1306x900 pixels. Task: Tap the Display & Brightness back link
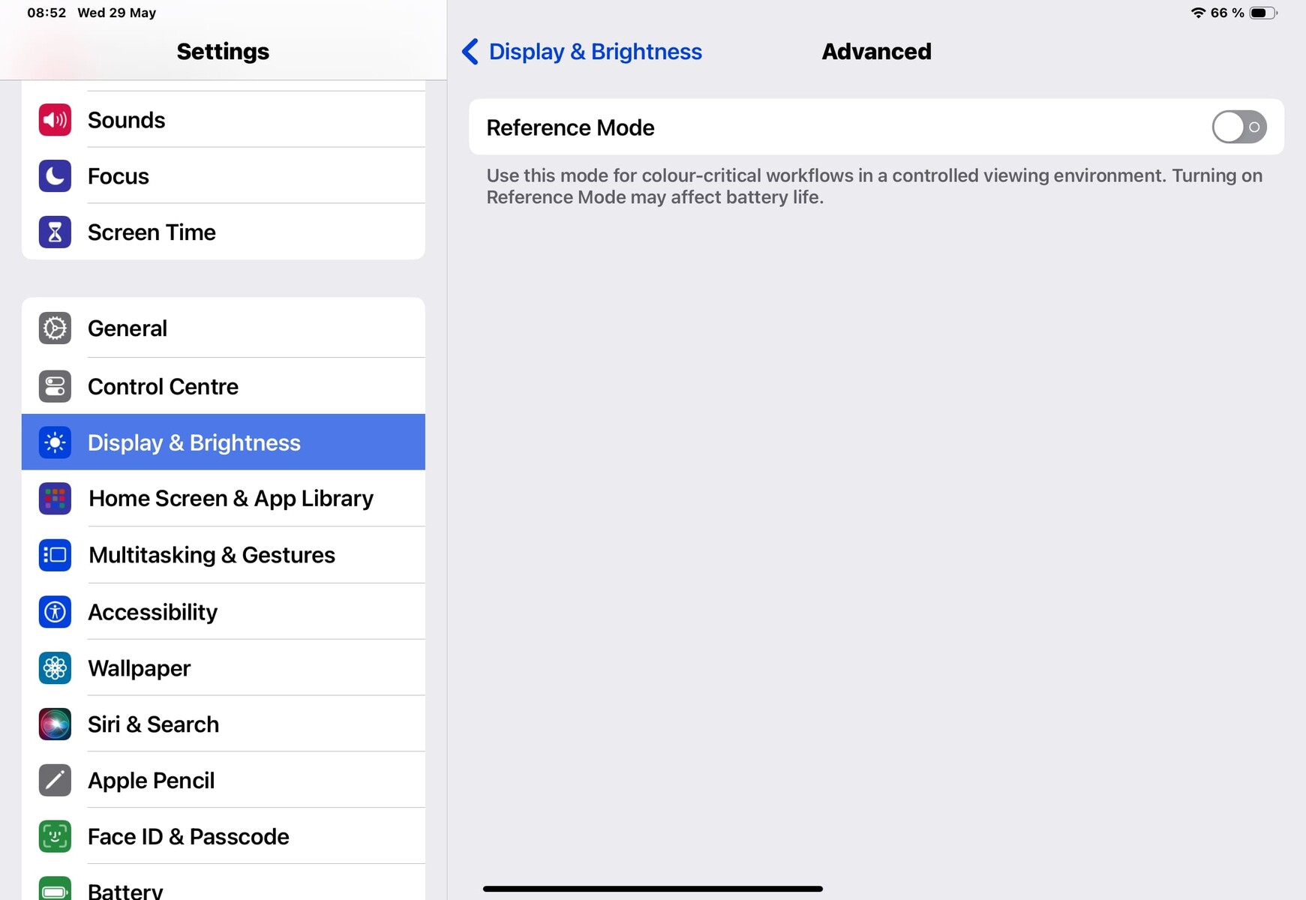point(595,52)
